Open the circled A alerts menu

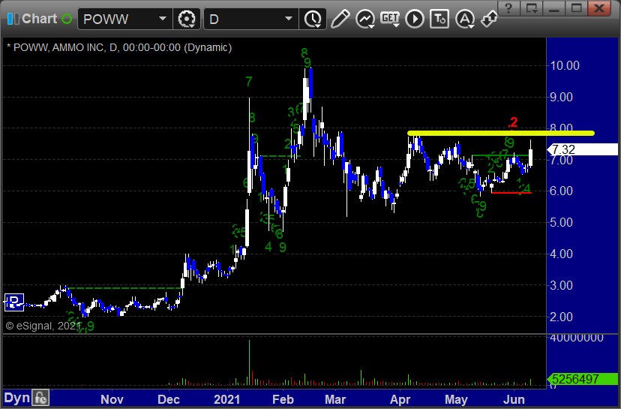[x=465, y=19]
